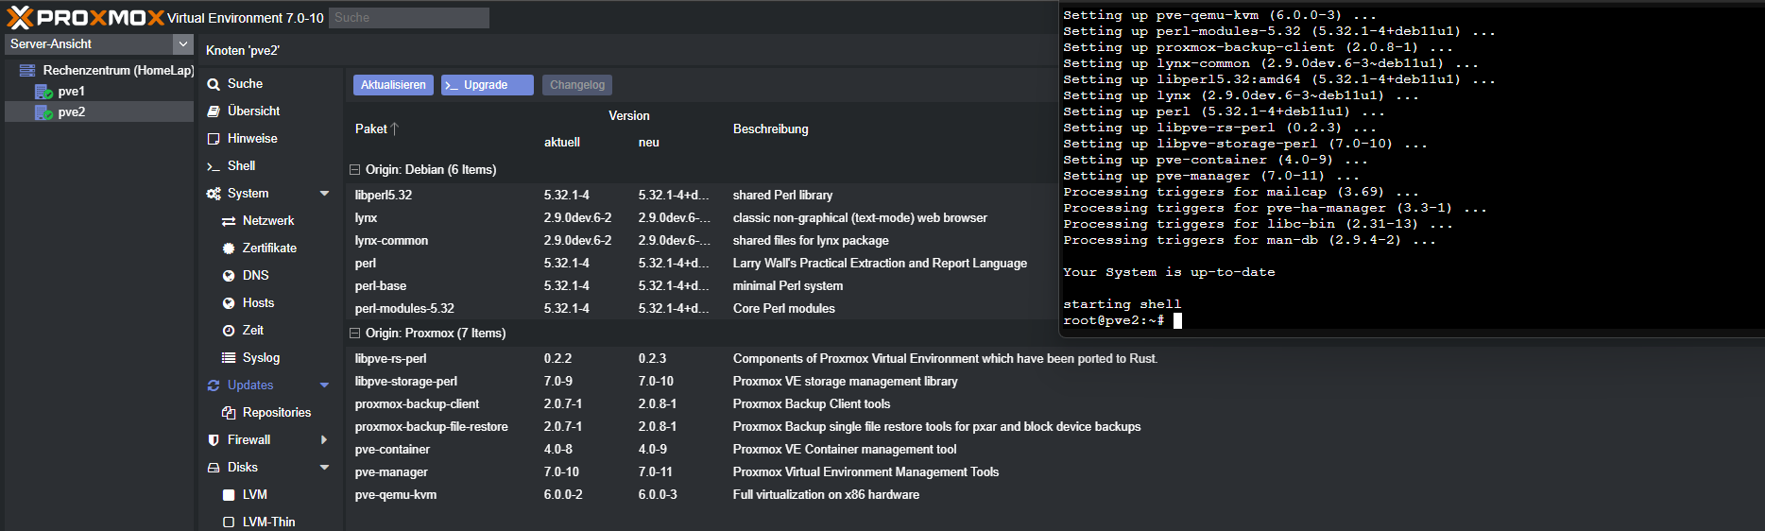The image size is (1765, 531).
Task: Sort by the Paket column header
Action: pyautogui.click(x=370, y=128)
